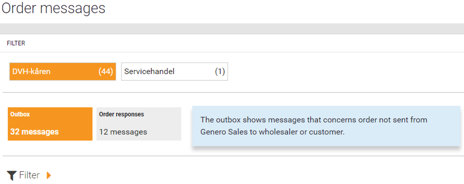Click the 12 messages count text

point(123,132)
